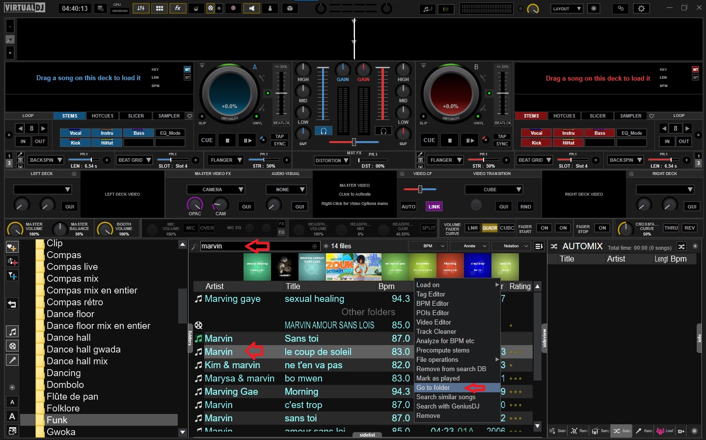Click the browser column options icon

click(x=539, y=246)
